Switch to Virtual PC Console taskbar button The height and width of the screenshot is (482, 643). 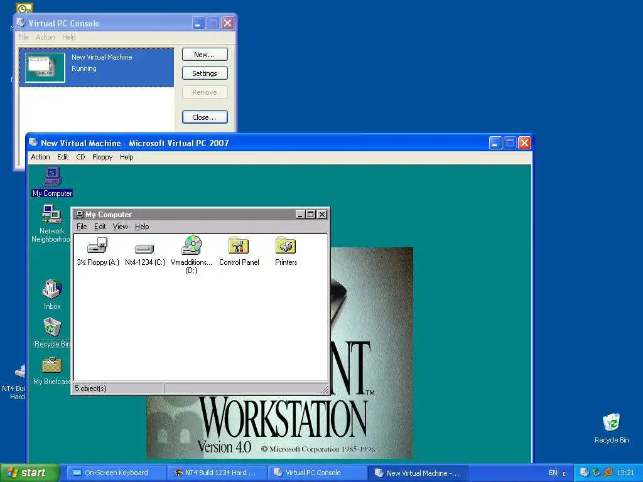(x=317, y=473)
